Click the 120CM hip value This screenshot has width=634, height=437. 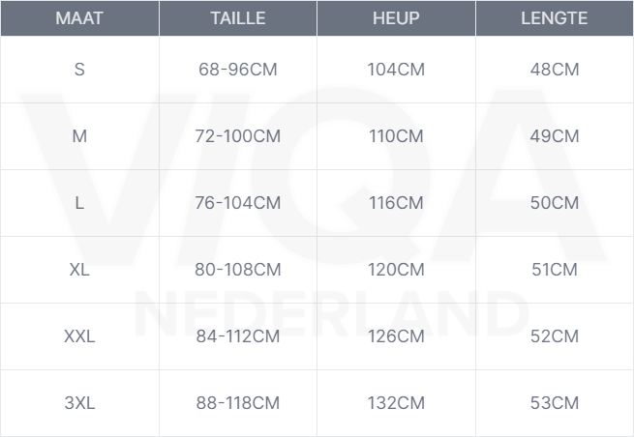click(x=396, y=270)
